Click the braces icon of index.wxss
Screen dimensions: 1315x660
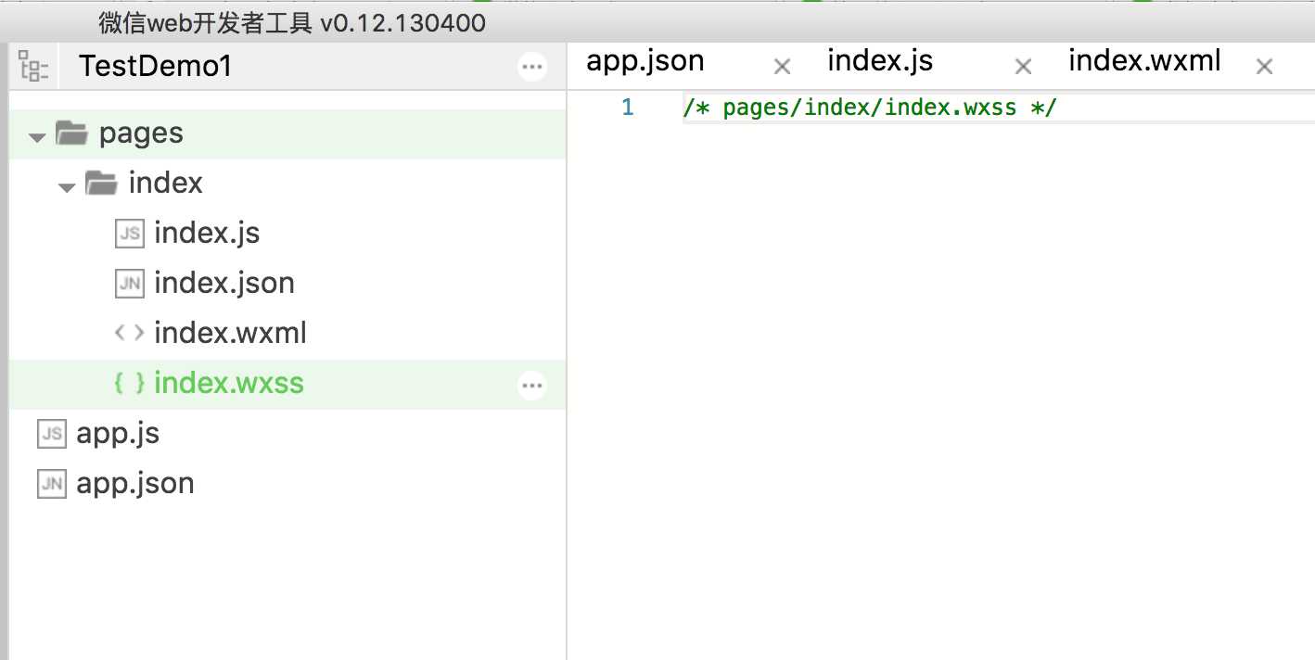[x=130, y=383]
